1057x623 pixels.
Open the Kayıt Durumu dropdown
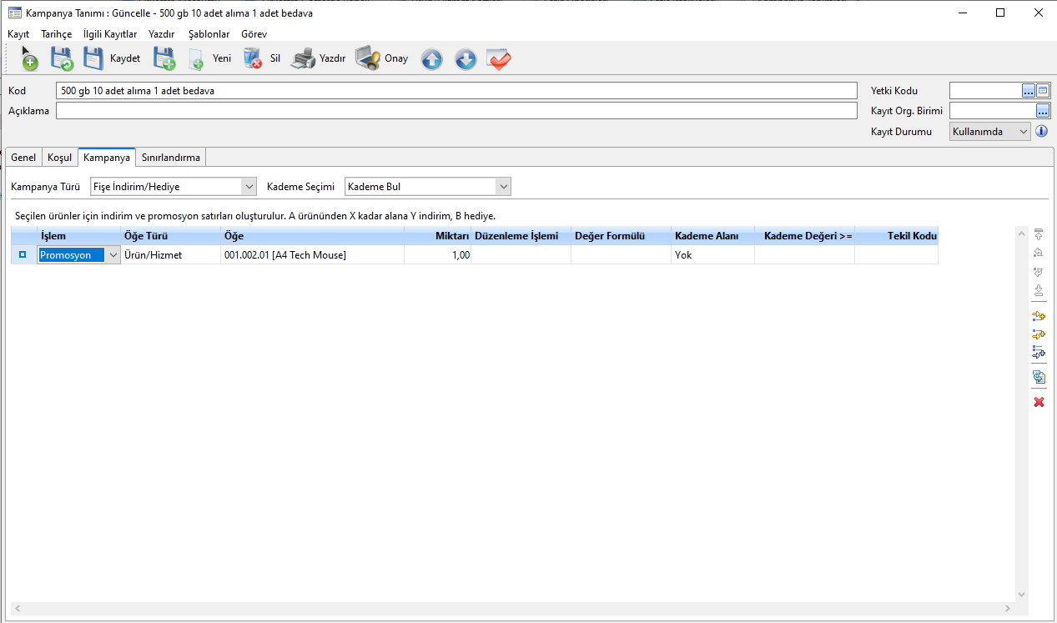(1024, 132)
